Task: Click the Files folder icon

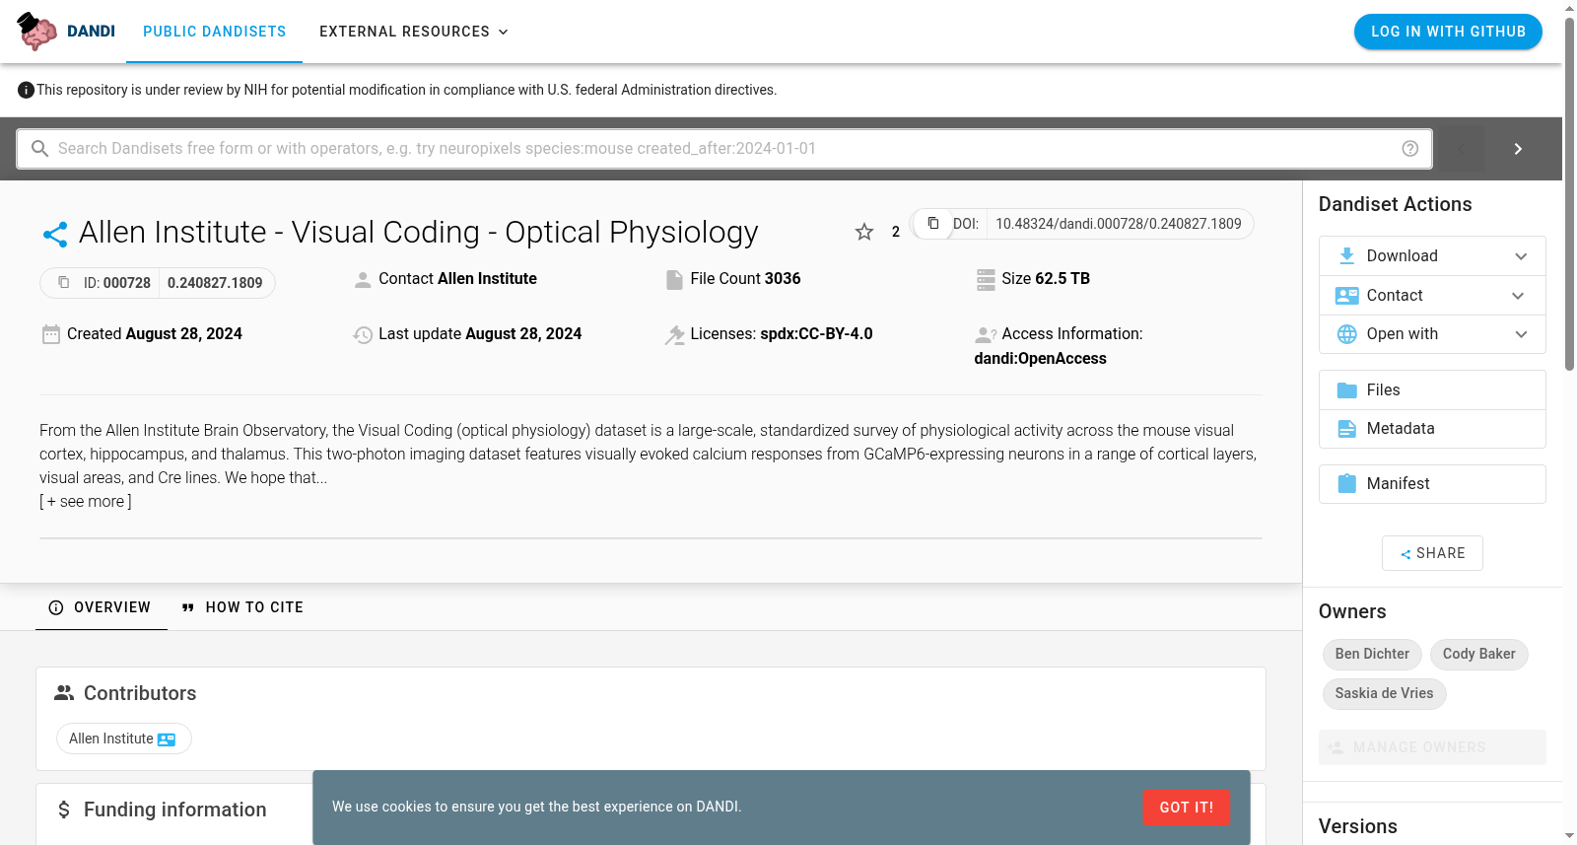Action: click(1346, 389)
